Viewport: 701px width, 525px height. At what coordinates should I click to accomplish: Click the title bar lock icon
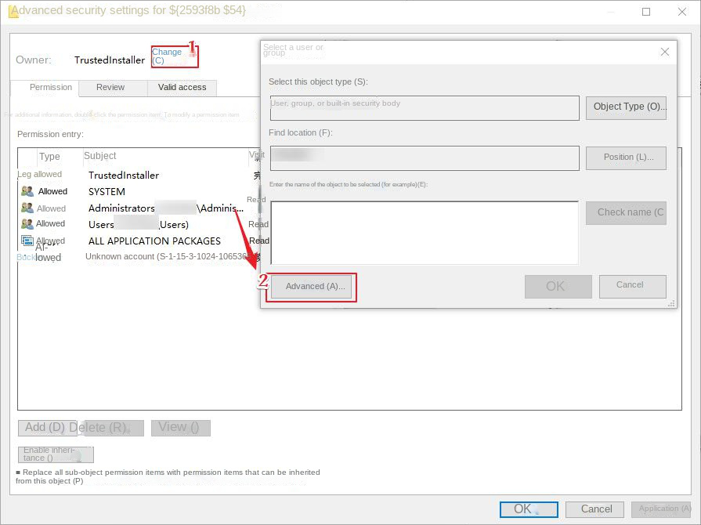pos(13,11)
